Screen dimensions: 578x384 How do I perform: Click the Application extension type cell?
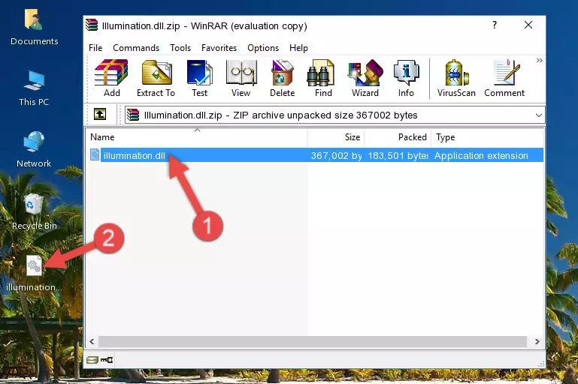pos(481,155)
